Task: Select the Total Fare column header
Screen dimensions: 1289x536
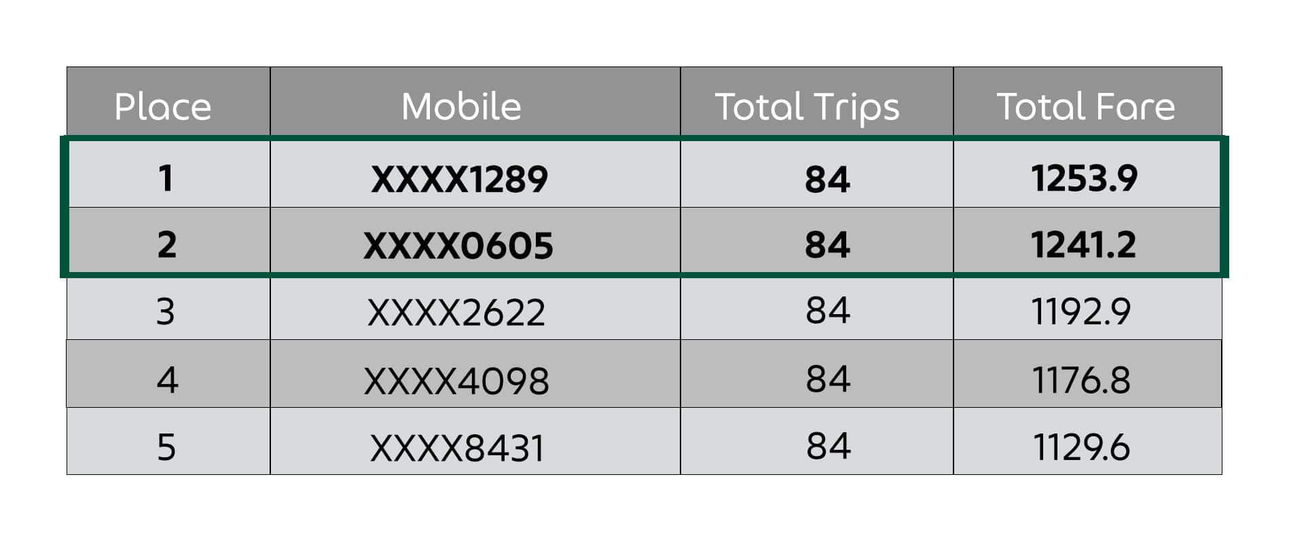Action: [x=1085, y=107]
